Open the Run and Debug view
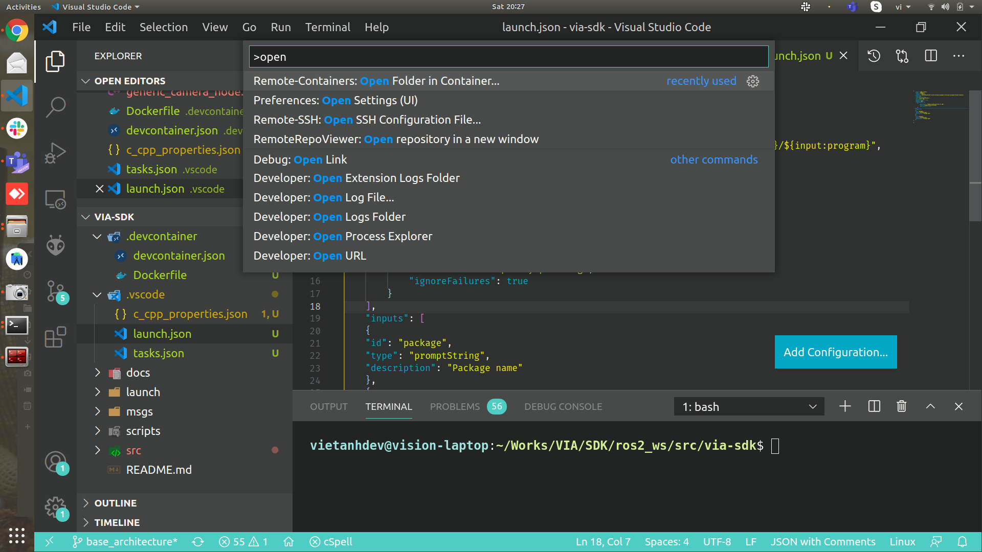 (x=55, y=152)
